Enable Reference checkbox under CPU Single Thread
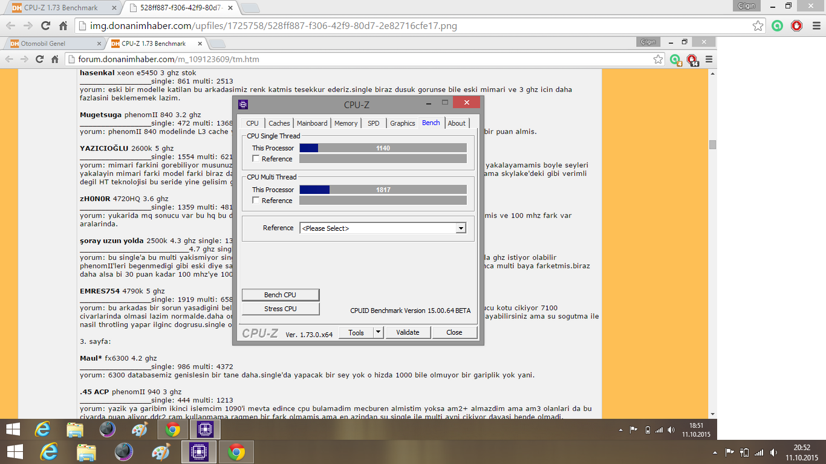Viewport: 826px width, 464px height. click(256, 159)
